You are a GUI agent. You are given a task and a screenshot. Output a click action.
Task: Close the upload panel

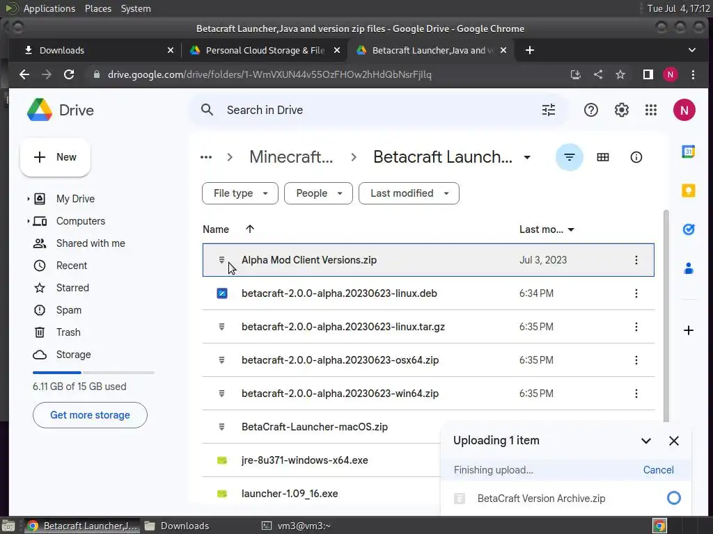673,440
